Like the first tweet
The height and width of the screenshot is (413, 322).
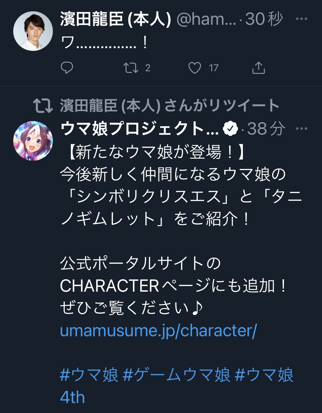coord(195,68)
